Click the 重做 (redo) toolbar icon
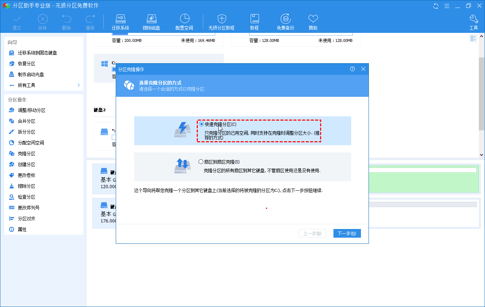Viewport: 485px width, 307px height. click(x=90, y=22)
